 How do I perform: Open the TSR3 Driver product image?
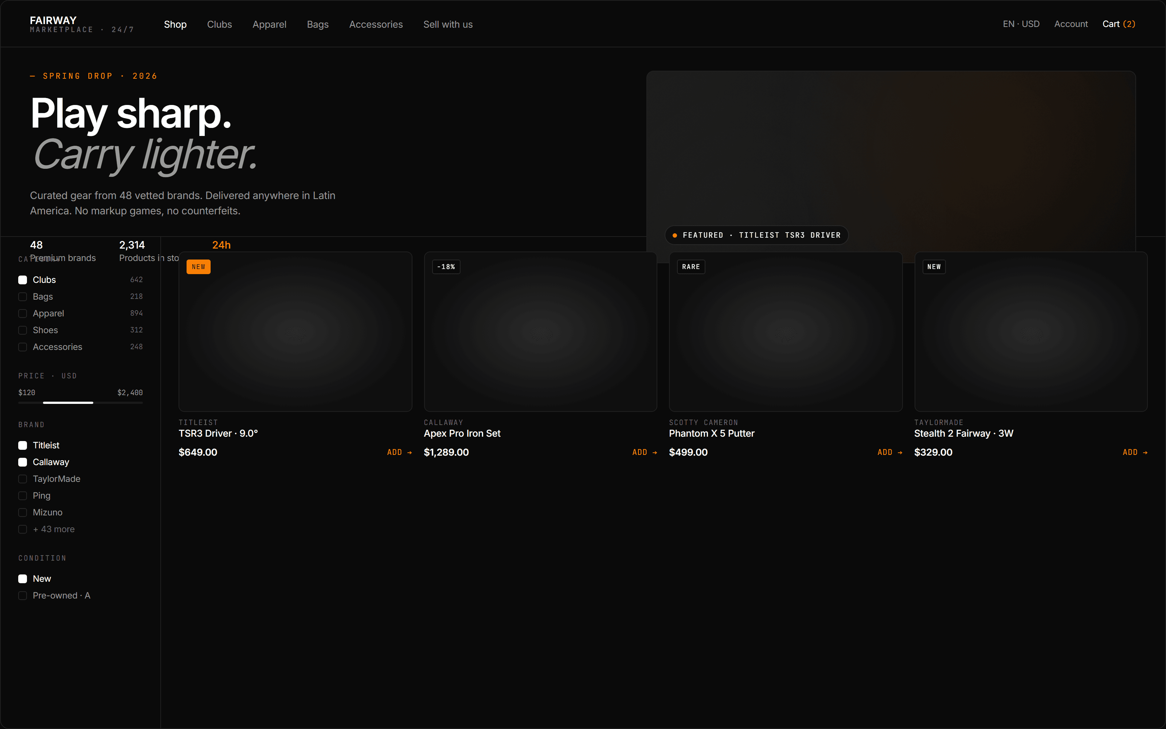click(295, 331)
